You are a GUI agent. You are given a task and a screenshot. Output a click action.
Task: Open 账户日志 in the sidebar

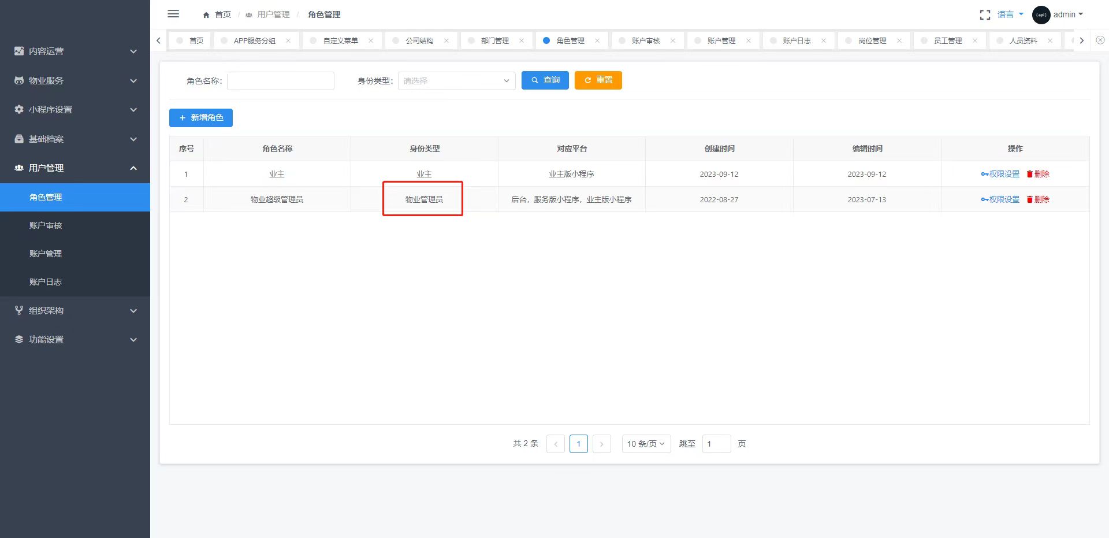(x=75, y=282)
